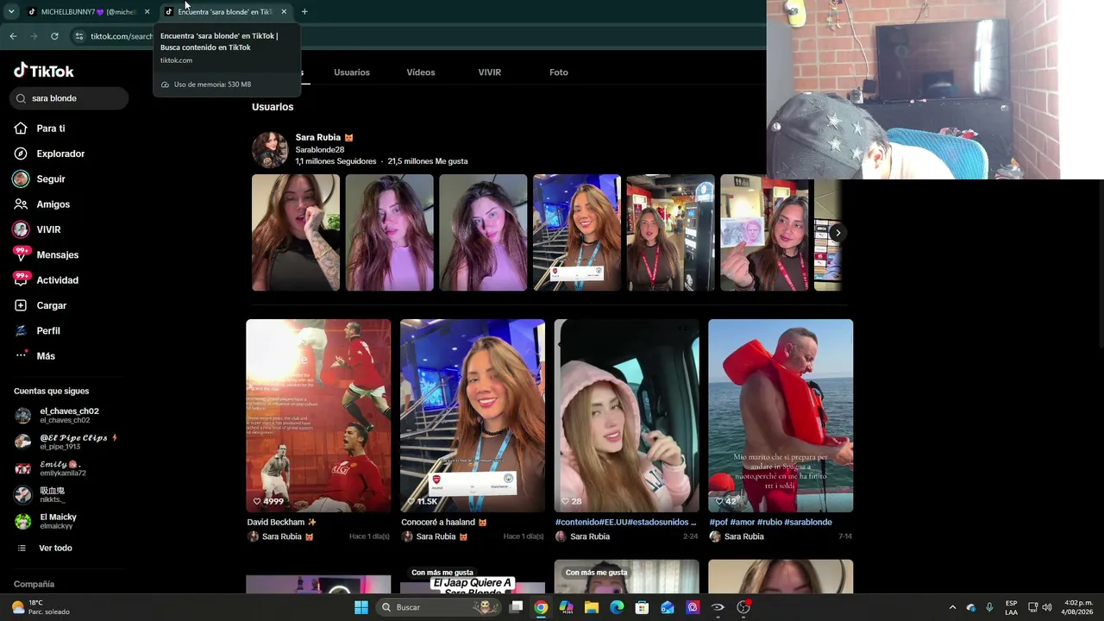Image resolution: width=1104 pixels, height=621 pixels.
Task: Click the microphone icon in system tray
Action: point(989,607)
